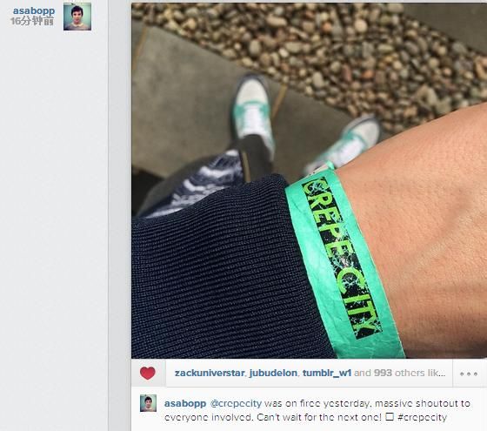The image size is (487, 431).
Task: Open the three-dot more options menu
Action: pos(469,374)
